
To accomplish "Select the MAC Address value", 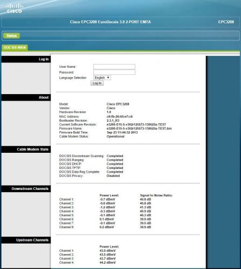I will coord(120,117).
